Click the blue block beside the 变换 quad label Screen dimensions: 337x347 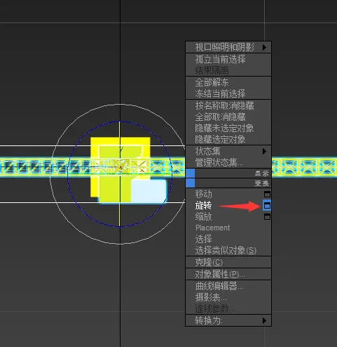point(190,183)
